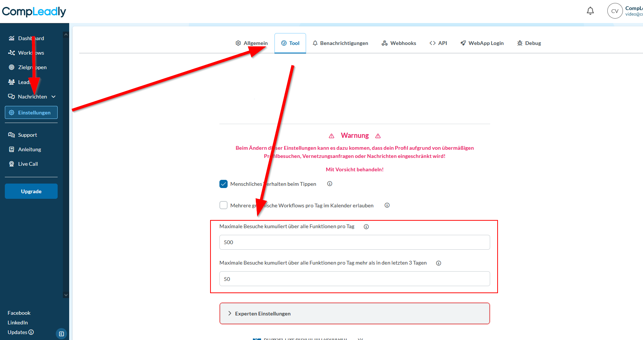
Task: Switch to the Benachrichtigungen tab
Action: pyautogui.click(x=340, y=43)
